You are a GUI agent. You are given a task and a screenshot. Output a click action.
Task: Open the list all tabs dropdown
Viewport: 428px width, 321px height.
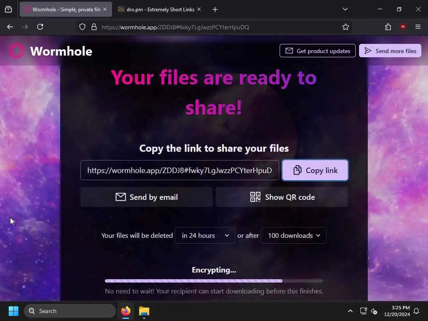pos(345,9)
